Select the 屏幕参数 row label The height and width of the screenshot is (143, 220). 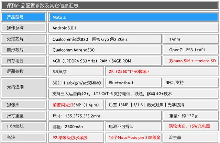coord(24,71)
